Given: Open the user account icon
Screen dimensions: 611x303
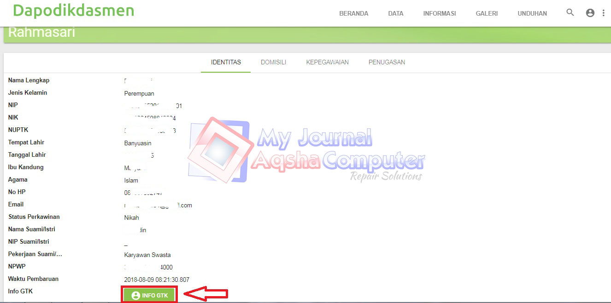Looking at the screenshot, I should coord(590,13).
